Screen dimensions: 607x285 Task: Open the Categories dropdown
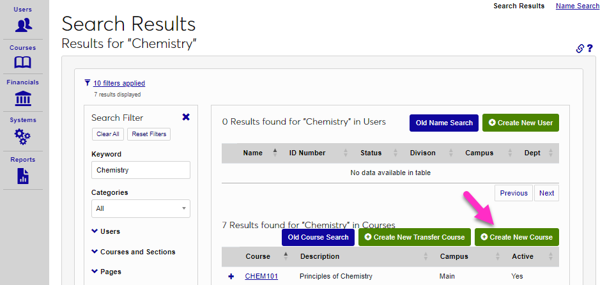point(141,208)
